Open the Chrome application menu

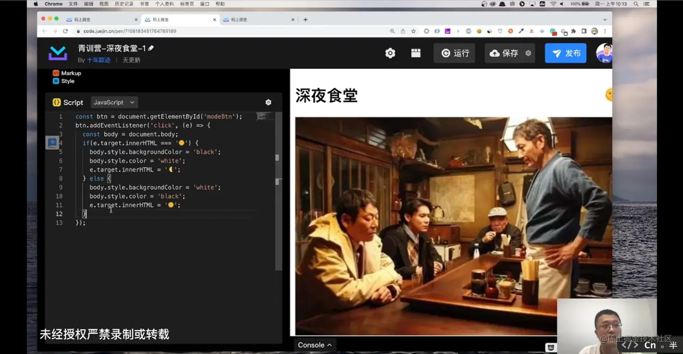tap(53, 4)
